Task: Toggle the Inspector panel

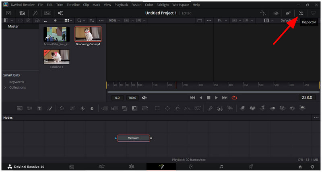Action: (x=301, y=13)
